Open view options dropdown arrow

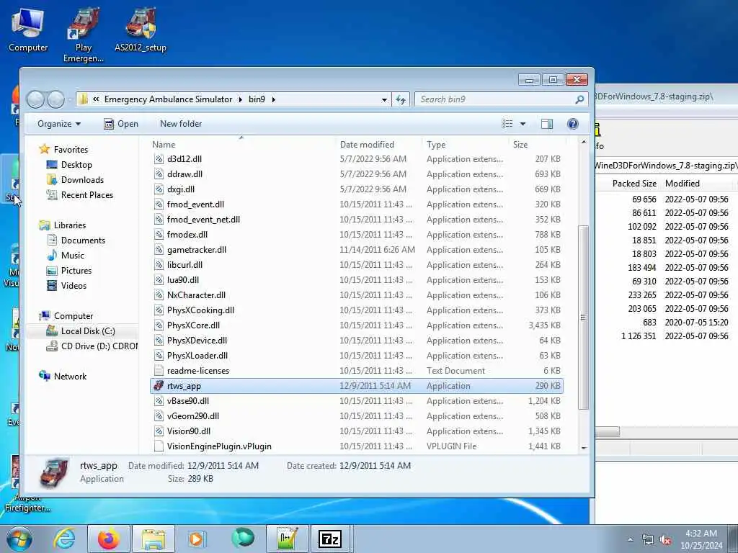click(x=523, y=124)
